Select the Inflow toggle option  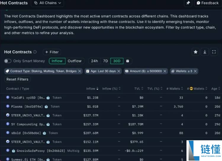click(x=57, y=61)
